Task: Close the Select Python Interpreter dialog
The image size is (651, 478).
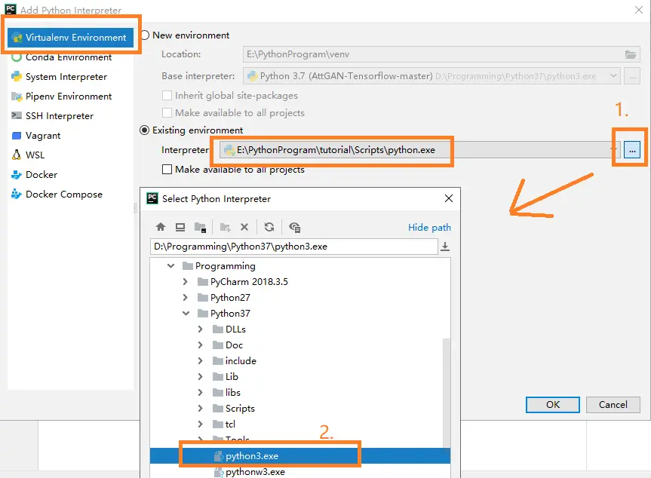Action: (449, 199)
